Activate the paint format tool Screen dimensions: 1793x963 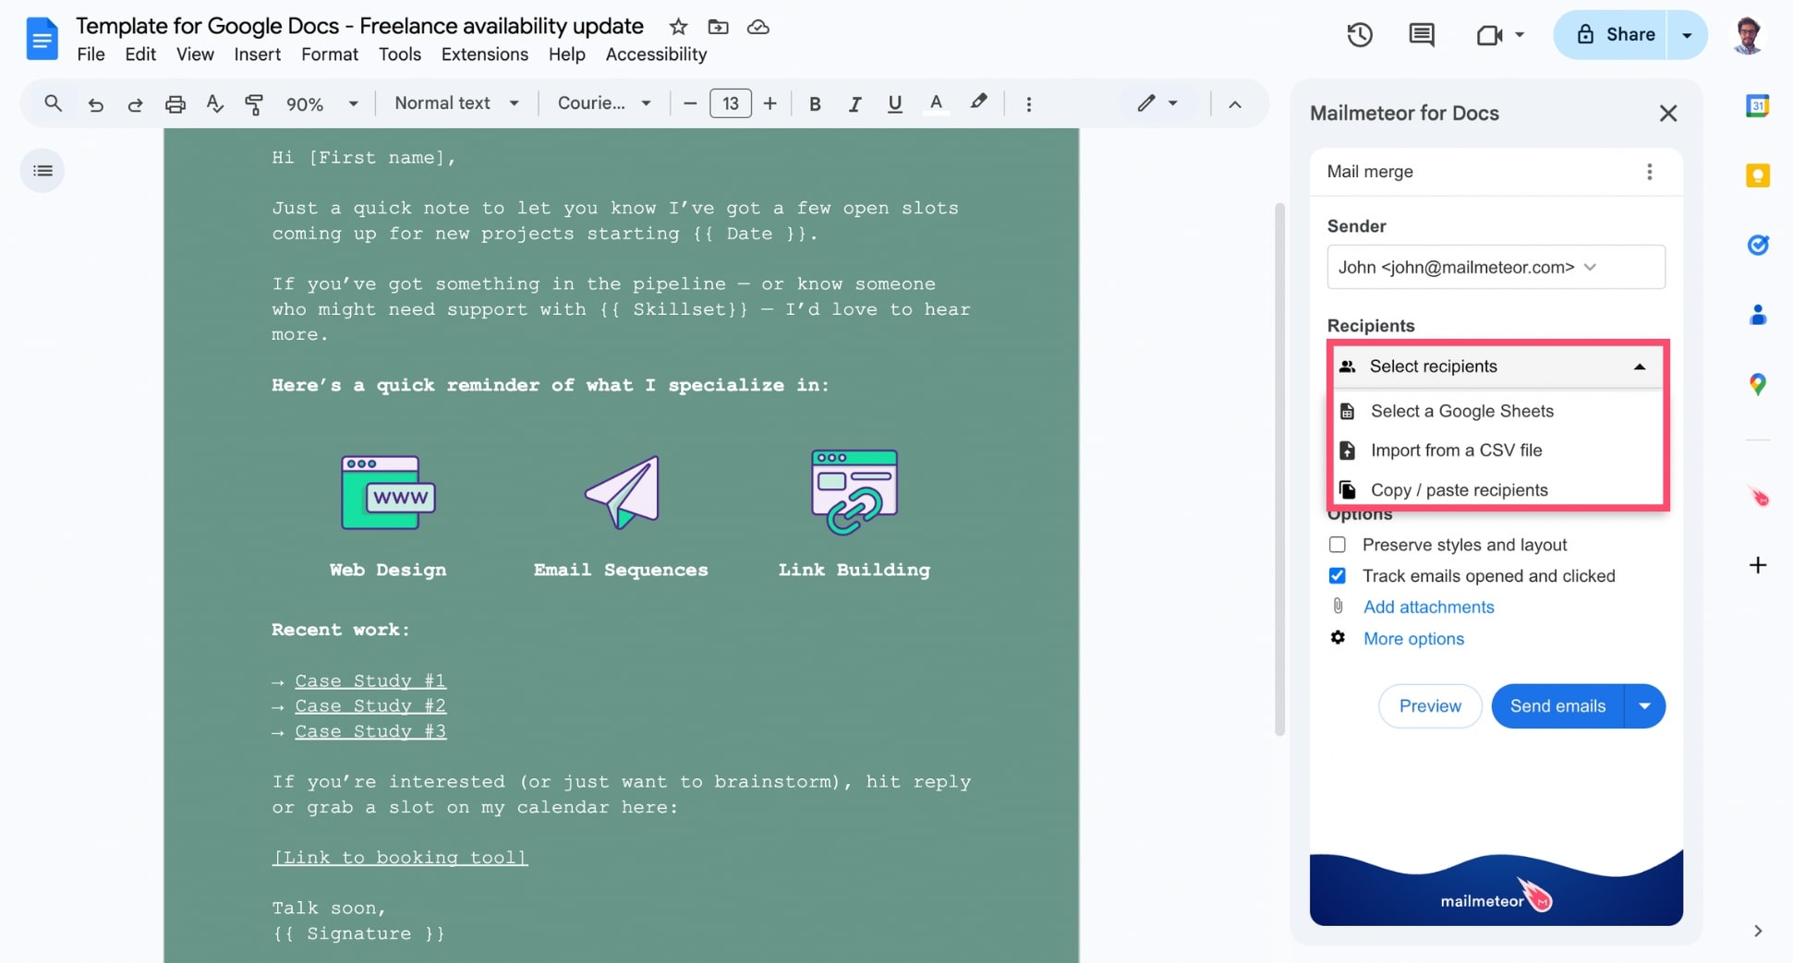pos(254,104)
